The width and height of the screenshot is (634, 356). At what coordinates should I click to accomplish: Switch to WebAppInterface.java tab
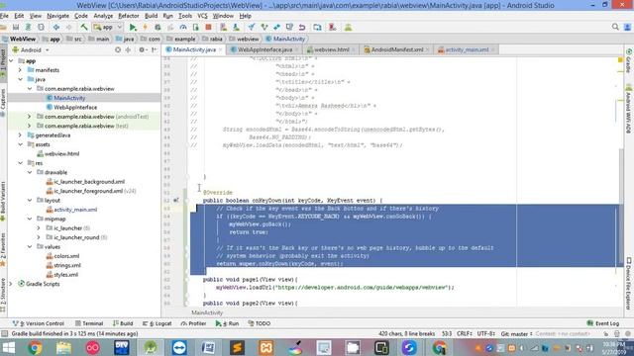[264, 49]
